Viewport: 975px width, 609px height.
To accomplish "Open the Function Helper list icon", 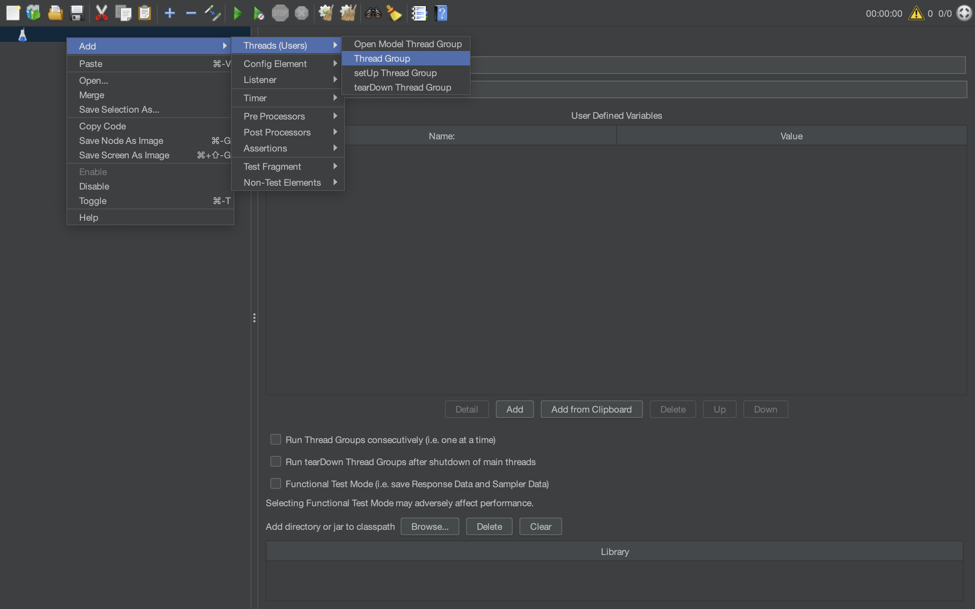I will (x=419, y=13).
